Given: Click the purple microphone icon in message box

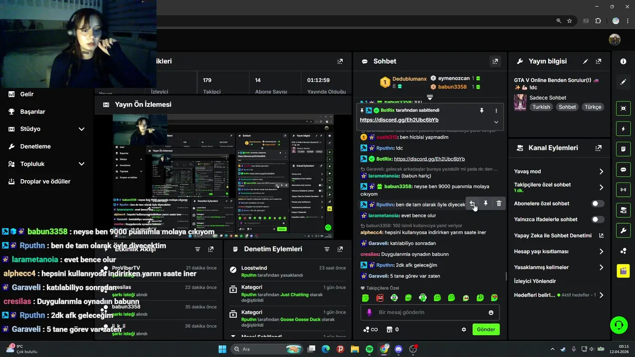Looking at the screenshot, I should point(369,312).
